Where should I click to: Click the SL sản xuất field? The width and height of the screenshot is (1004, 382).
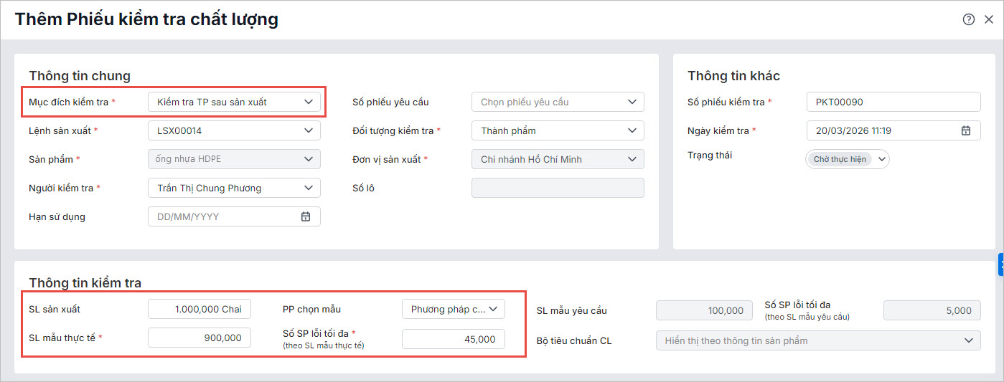pyautogui.click(x=200, y=309)
